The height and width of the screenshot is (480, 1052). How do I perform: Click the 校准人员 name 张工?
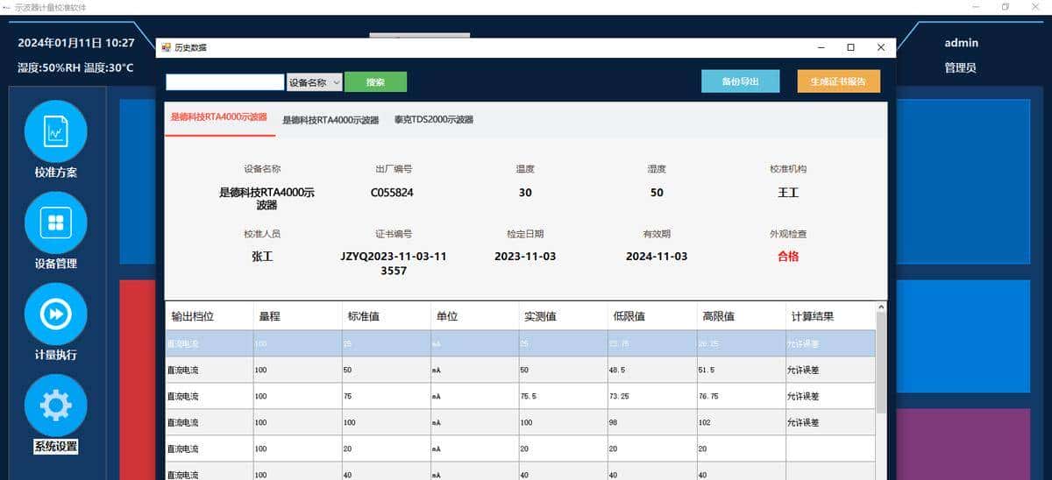click(262, 257)
